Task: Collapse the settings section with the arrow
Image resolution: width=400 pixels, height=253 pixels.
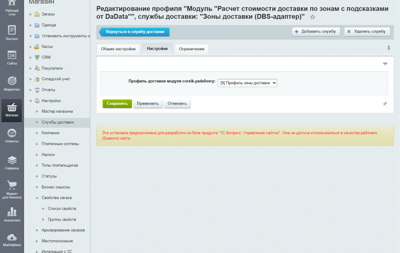Action: [x=385, y=63]
